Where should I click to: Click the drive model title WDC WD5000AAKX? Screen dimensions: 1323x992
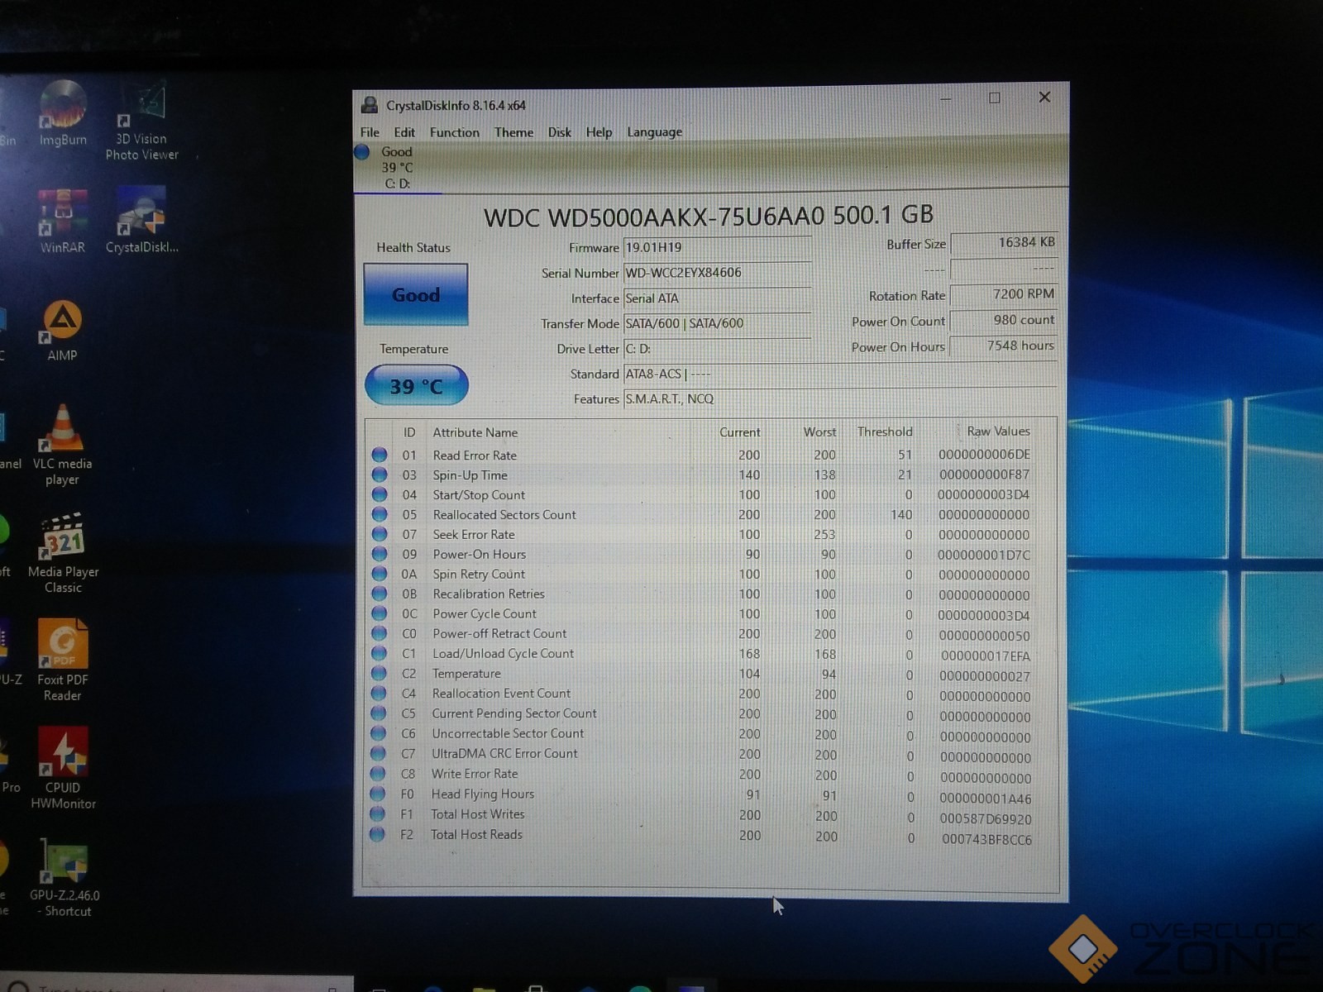click(x=709, y=216)
